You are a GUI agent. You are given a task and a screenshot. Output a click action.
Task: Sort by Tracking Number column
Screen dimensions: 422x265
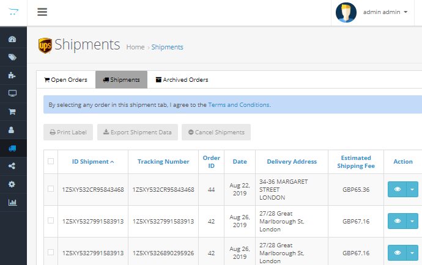(163, 162)
